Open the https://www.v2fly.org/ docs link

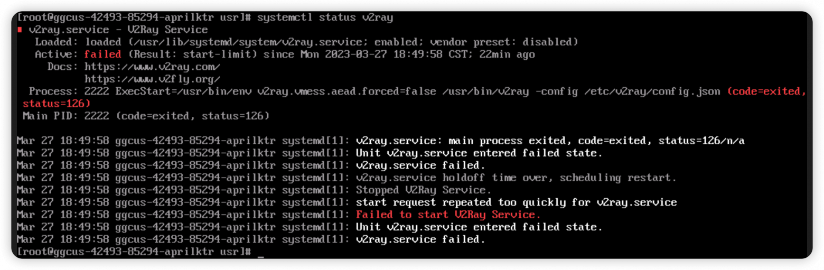152,79
